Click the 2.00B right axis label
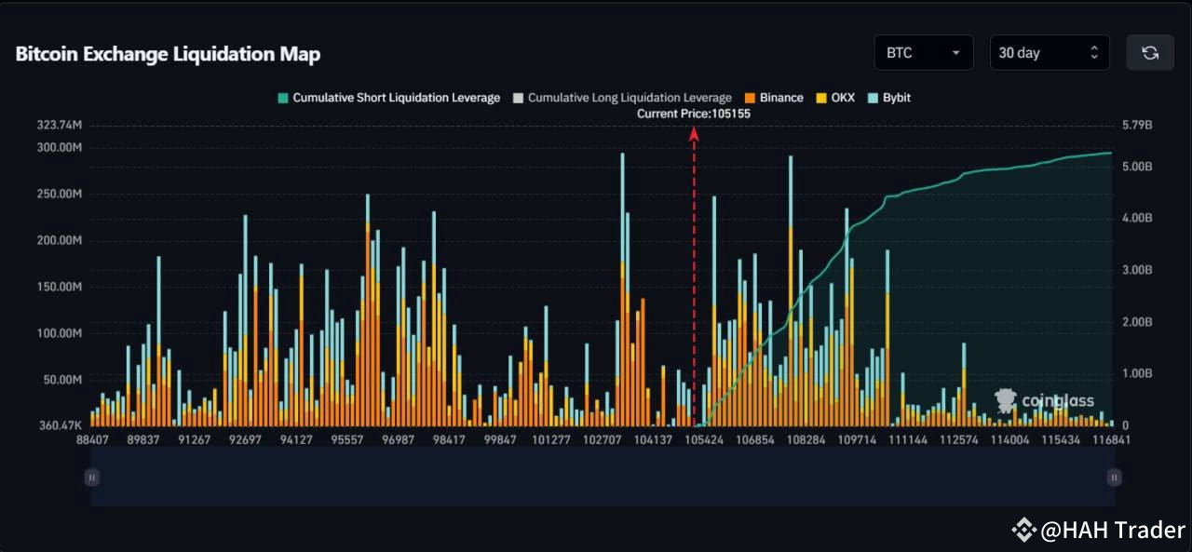 click(x=1138, y=322)
